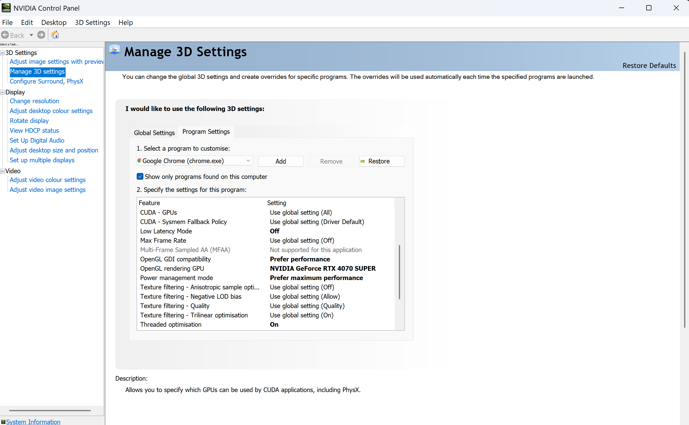The height and width of the screenshot is (425, 689).
Task: Collapse the Display tree node
Action: [x=3, y=92]
